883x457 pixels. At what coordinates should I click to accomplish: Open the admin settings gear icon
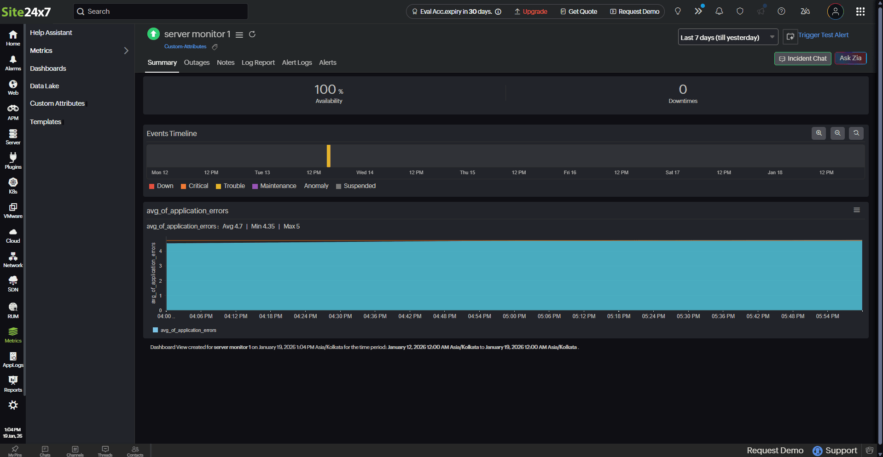[x=13, y=405]
